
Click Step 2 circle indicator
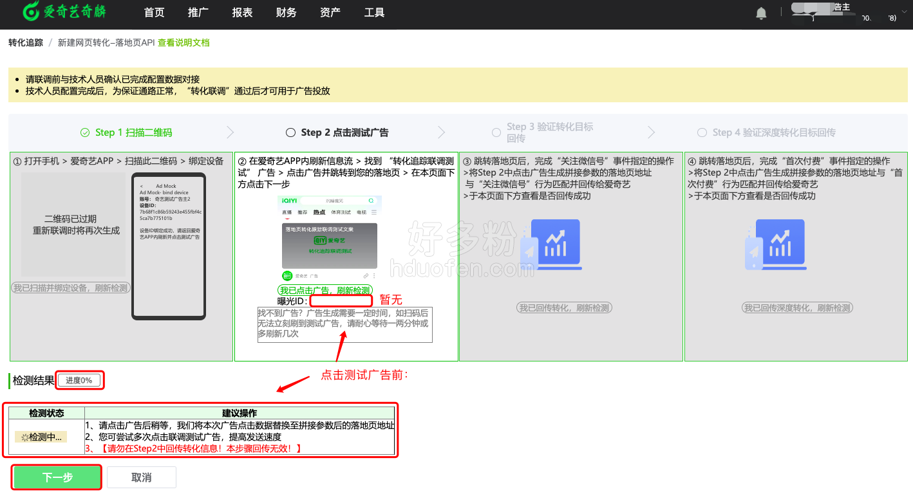290,133
